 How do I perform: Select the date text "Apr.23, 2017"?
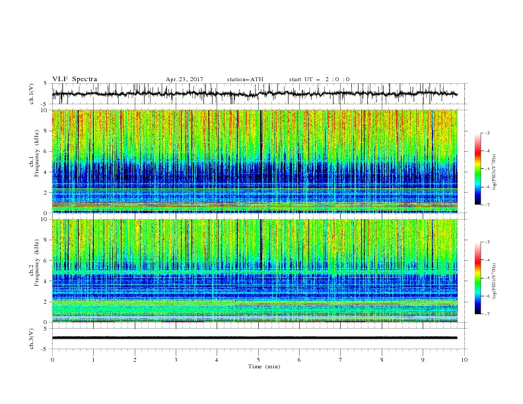point(184,79)
